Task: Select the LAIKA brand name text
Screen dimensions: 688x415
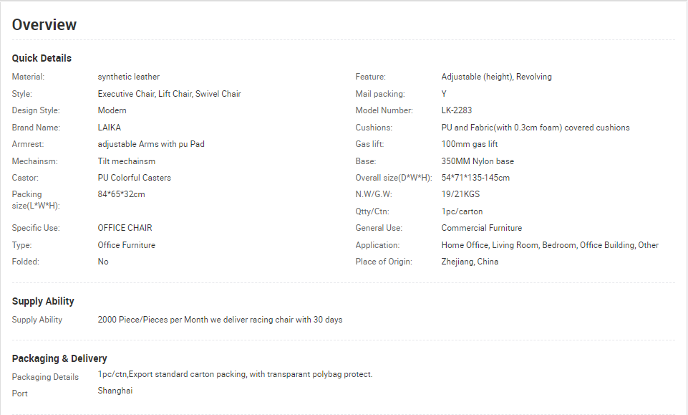Action: coord(110,128)
